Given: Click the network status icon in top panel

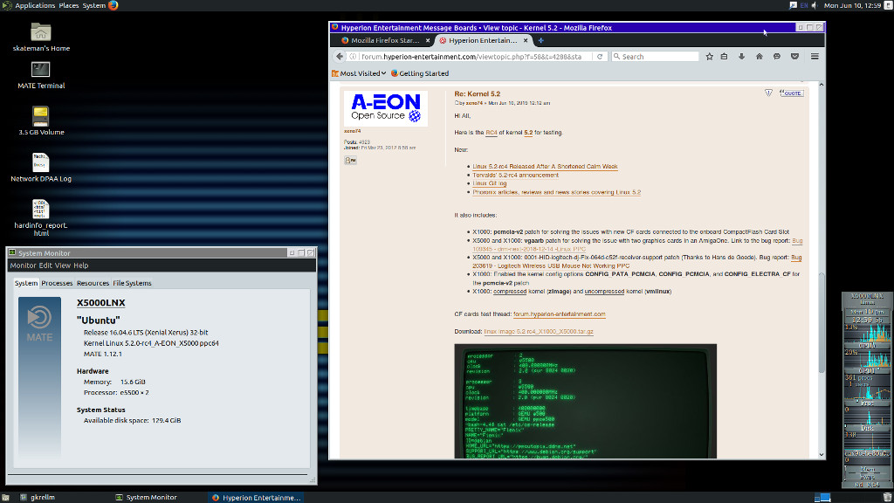Looking at the screenshot, I should pos(793,6).
